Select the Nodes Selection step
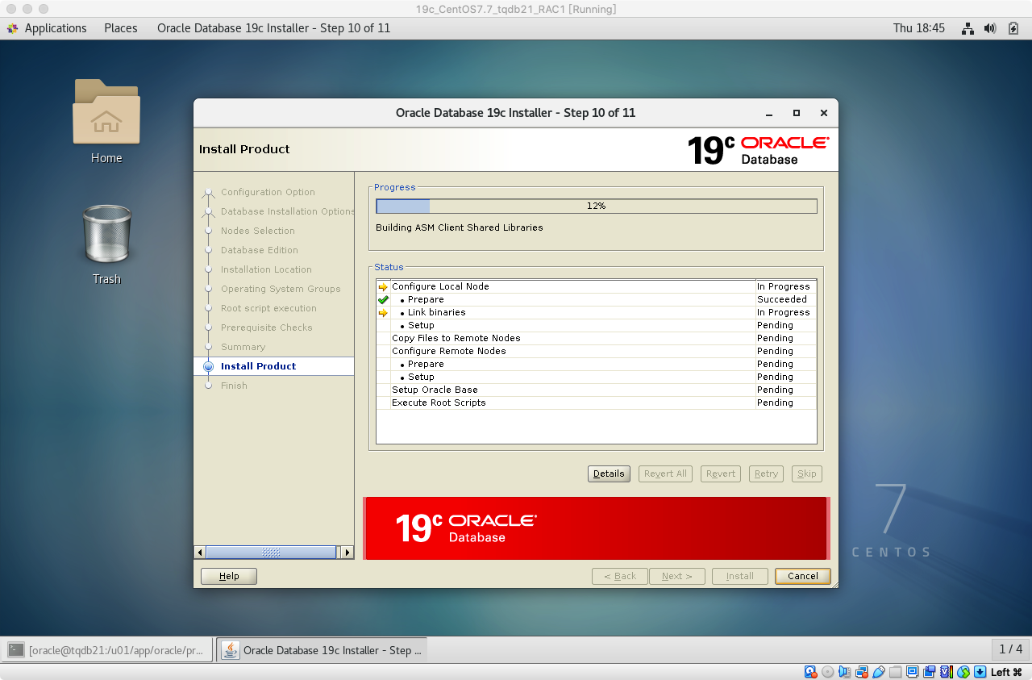Screen dimensions: 1032x680 (257, 231)
